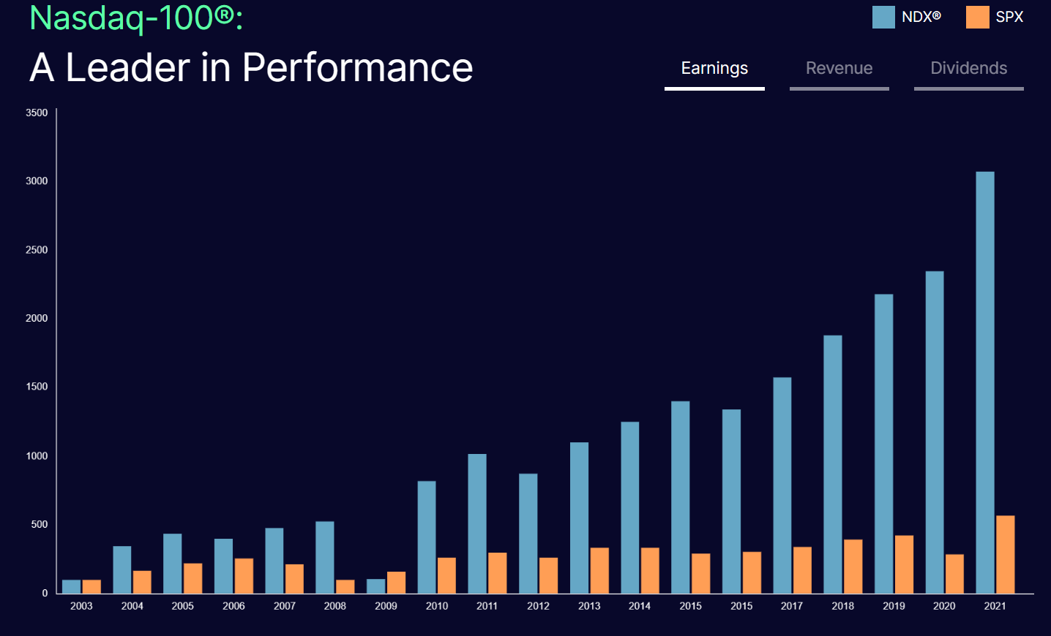1051x636 pixels.
Task: Click the 3500 y-axis value
Action: coord(37,113)
